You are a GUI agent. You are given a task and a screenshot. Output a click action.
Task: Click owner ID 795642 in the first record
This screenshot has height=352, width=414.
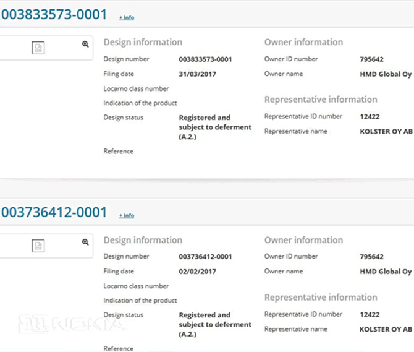click(x=371, y=59)
